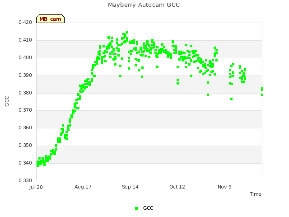This screenshot has height=217, width=289.
Task: Click the Jul 20 x-axis label
Action: 36,187
